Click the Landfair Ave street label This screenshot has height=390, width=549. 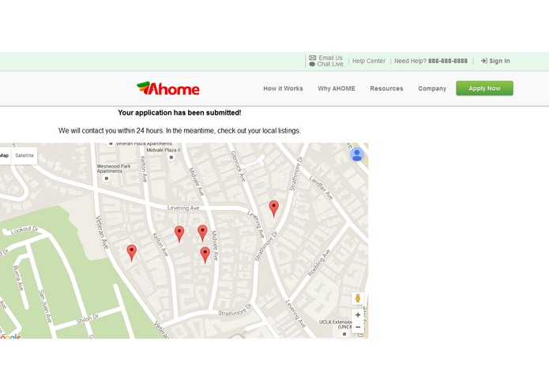[321, 188]
